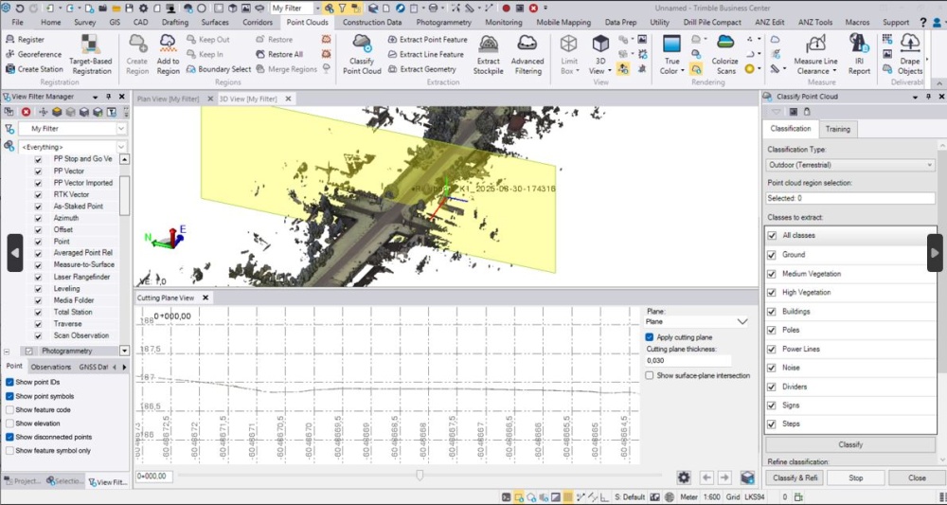Viewport: 947px width, 505px height.
Task: Launch the IRI Report tool
Action: coord(859,45)
